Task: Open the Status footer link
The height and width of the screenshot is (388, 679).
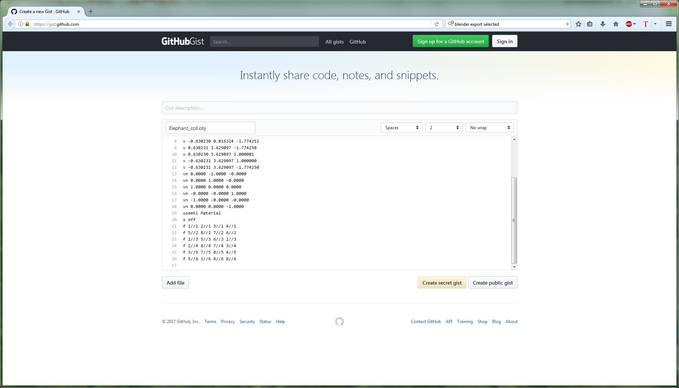Action: (x=265, y=322)
